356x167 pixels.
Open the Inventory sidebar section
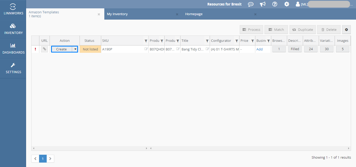pos(13,29)
